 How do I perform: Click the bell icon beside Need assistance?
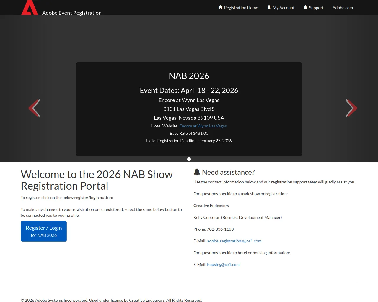197,172
